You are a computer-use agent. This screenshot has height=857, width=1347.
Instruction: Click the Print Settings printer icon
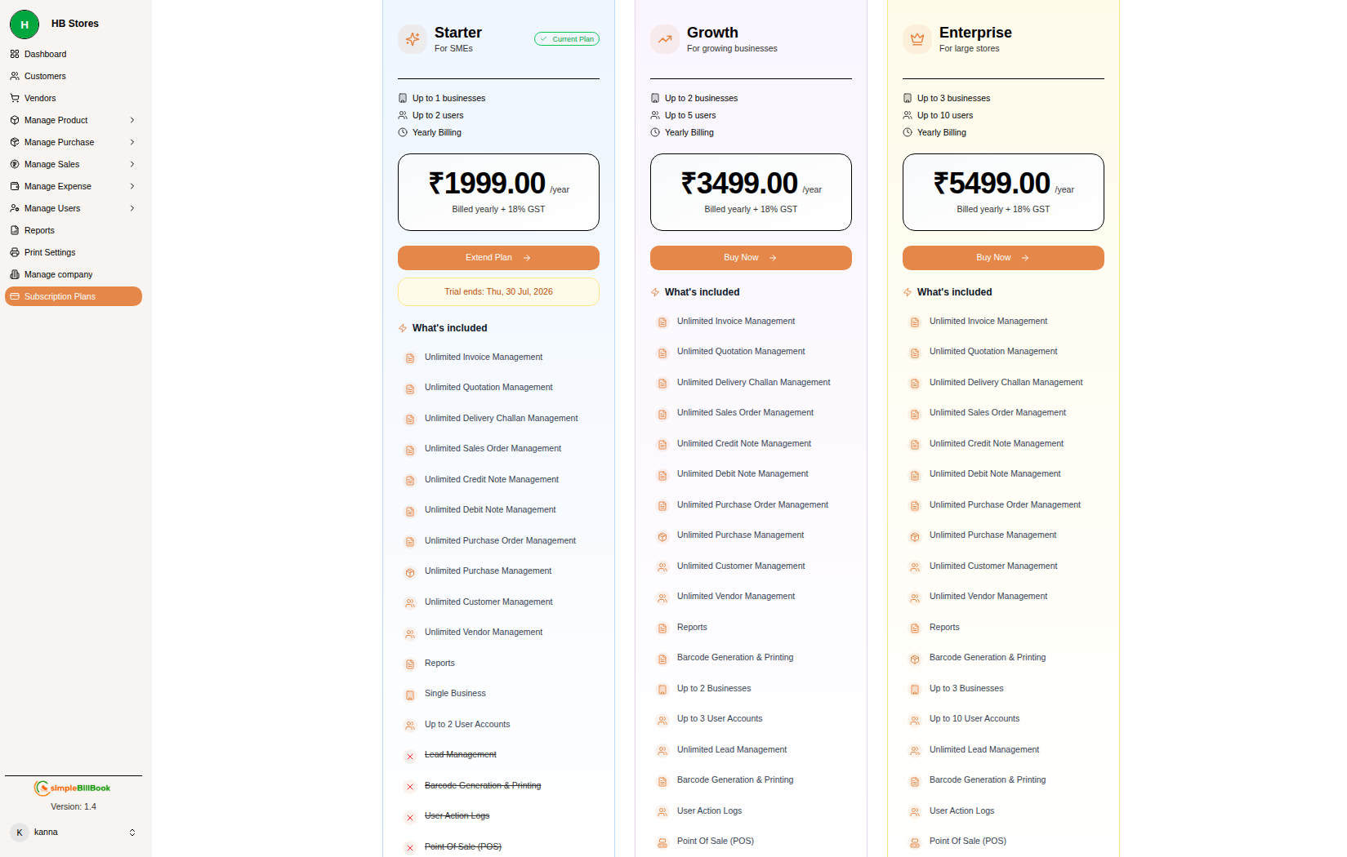[15, 252]
